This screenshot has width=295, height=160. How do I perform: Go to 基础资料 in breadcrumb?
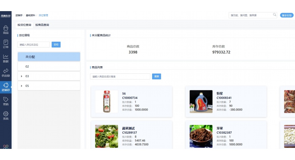pyautogui.click(x=30, y=15)
